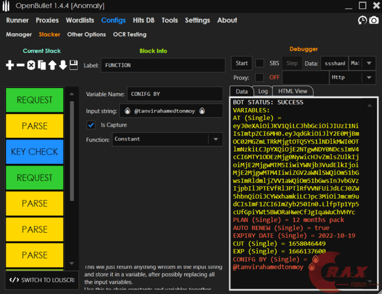Click the clone block icon
Image resolution: width=382 pixels, height=294 pixels.
(41, 65)
